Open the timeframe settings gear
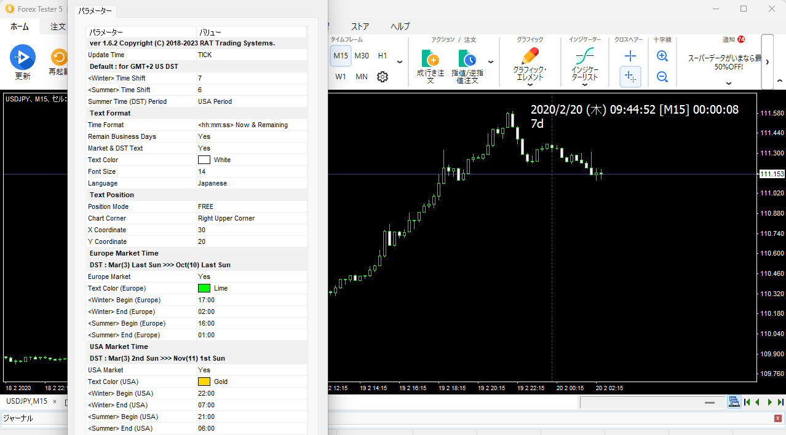 (x=382, y=77)
